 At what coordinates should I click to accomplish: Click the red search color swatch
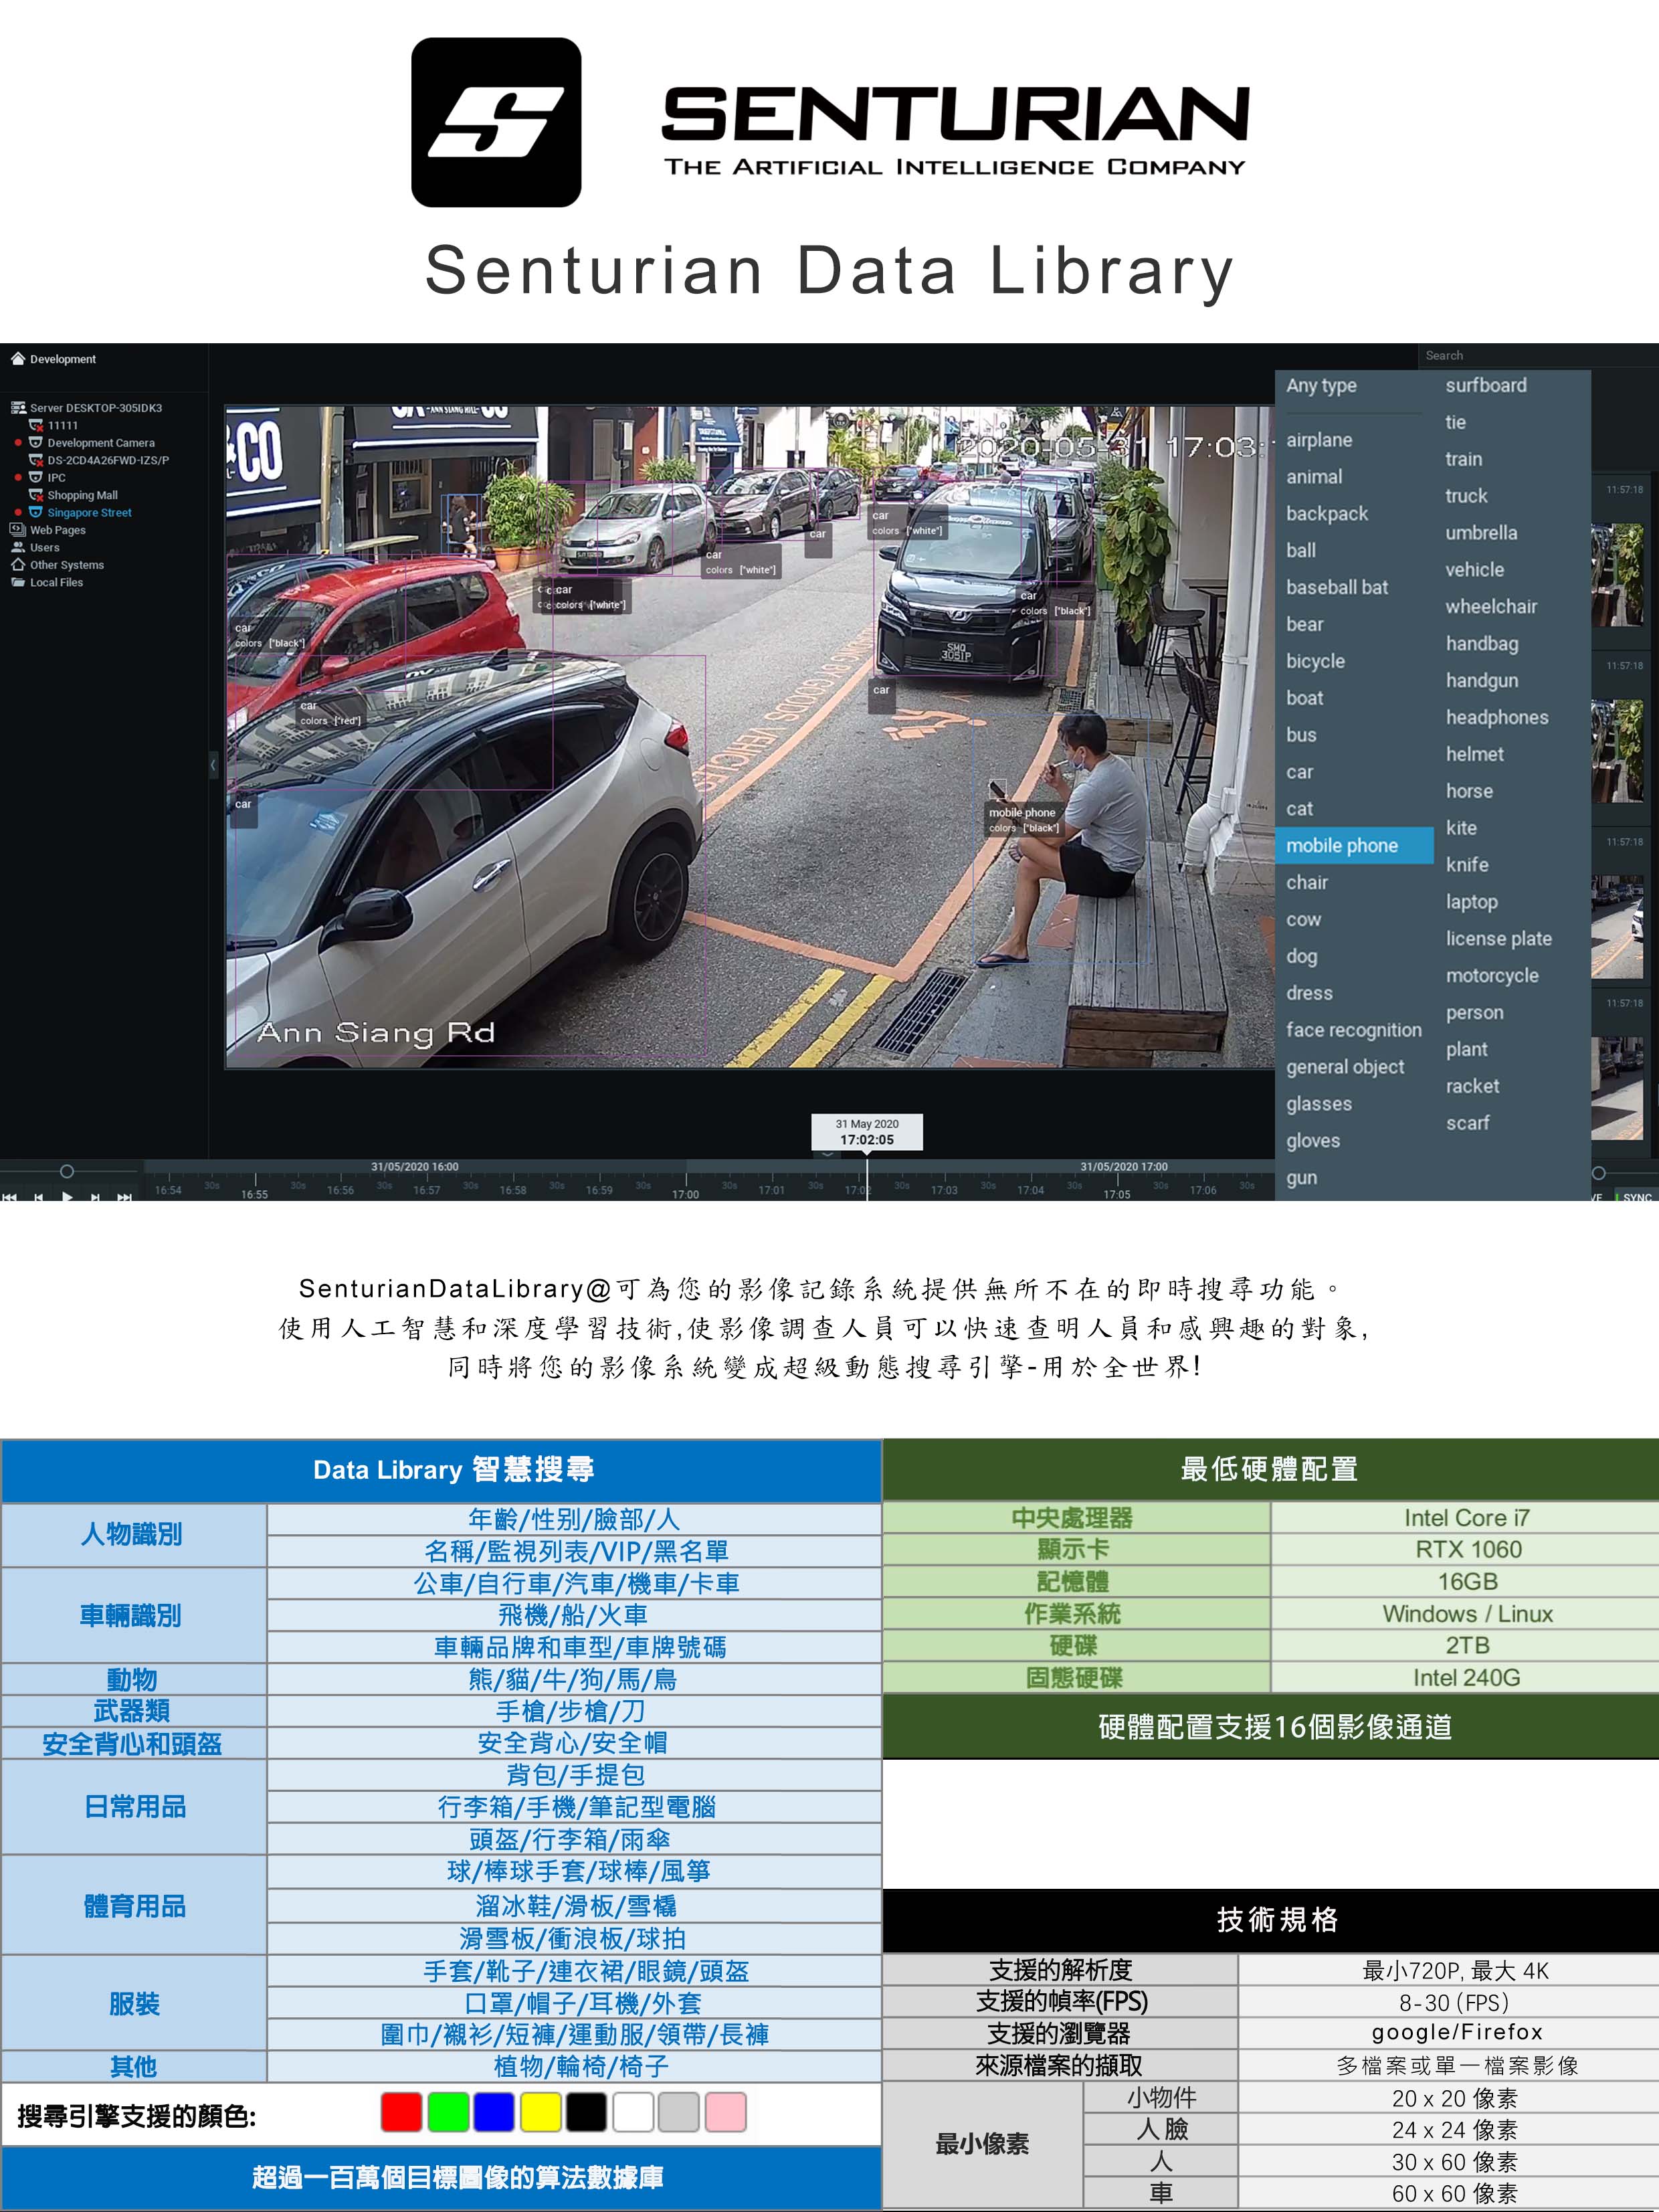coord(401,2112)
